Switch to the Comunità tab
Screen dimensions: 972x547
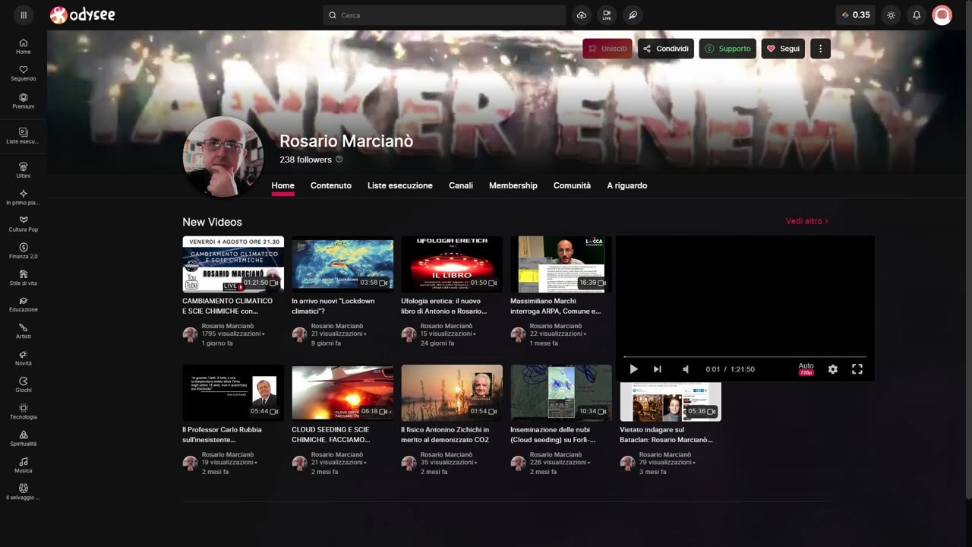[x=572, y=185]
